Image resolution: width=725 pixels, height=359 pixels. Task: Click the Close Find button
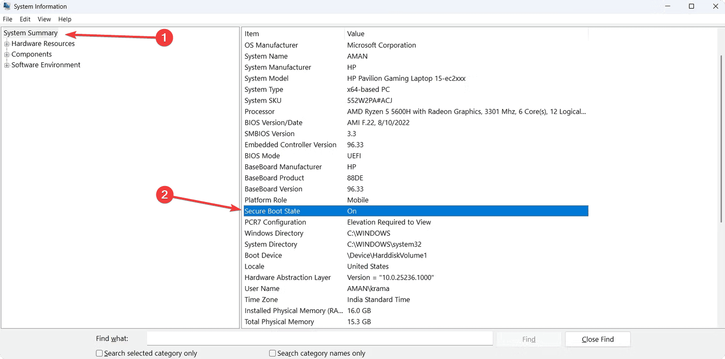tap(597, 339)
